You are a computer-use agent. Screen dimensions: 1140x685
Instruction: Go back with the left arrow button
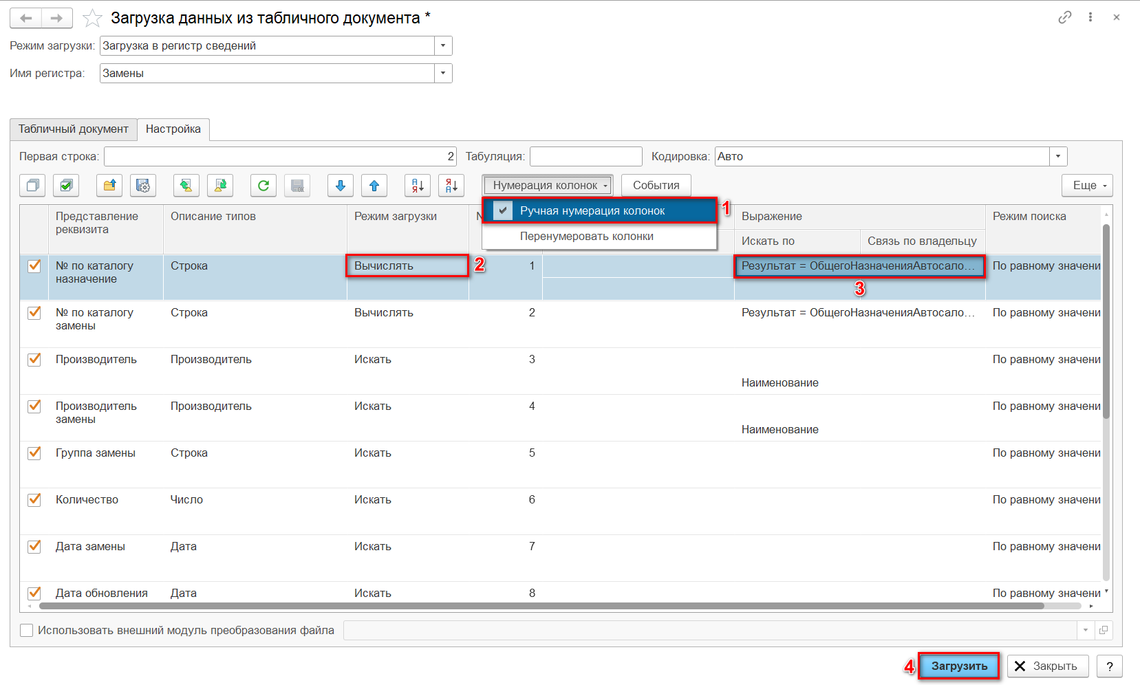coord(25,18)
